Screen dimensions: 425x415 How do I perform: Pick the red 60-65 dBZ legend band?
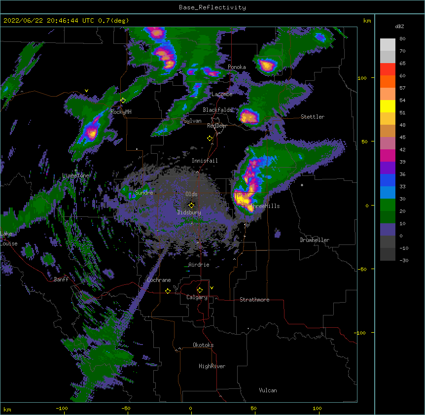388,69
